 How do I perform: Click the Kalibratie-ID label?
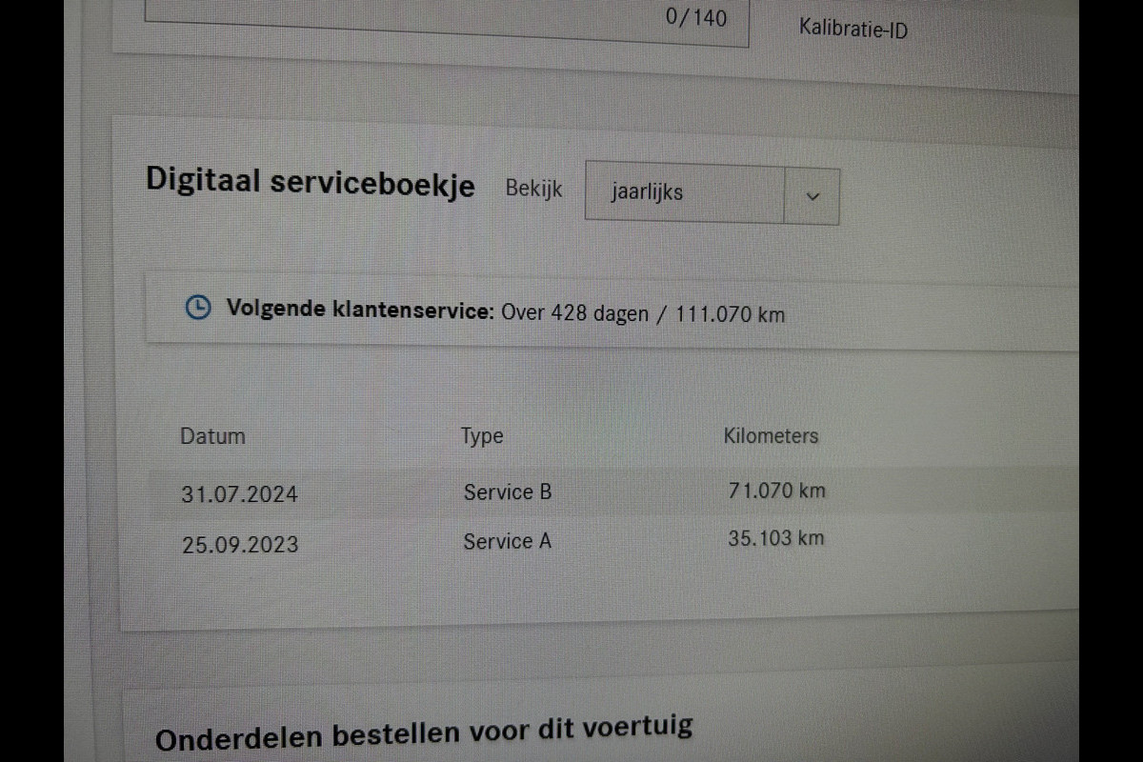(853, 28)
